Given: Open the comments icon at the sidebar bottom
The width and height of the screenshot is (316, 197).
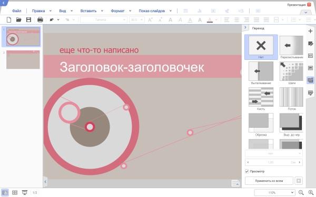Looking at the screenshot, I should (310, 92).
